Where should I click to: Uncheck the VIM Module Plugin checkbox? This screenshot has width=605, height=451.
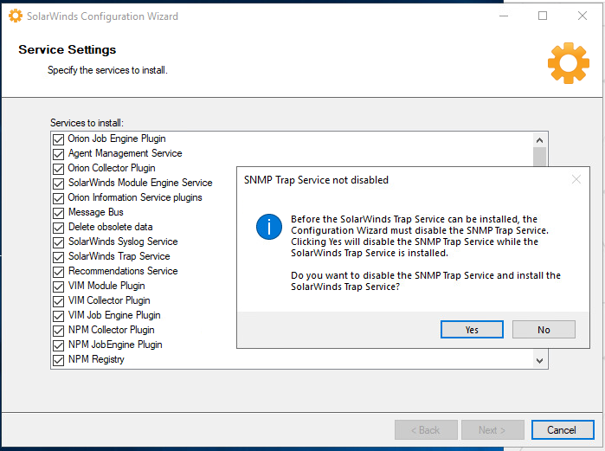[58, 287]
